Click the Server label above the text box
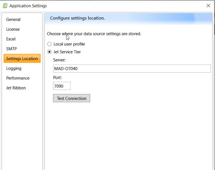The width and height of the screenshot is (215, 170). coord(59,60)
